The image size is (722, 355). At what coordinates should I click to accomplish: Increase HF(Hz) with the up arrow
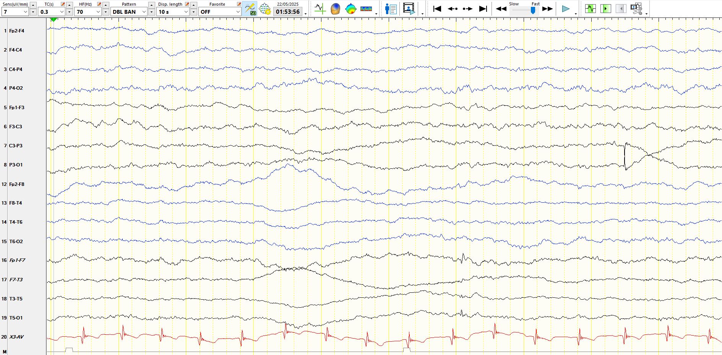pos(106,5)
